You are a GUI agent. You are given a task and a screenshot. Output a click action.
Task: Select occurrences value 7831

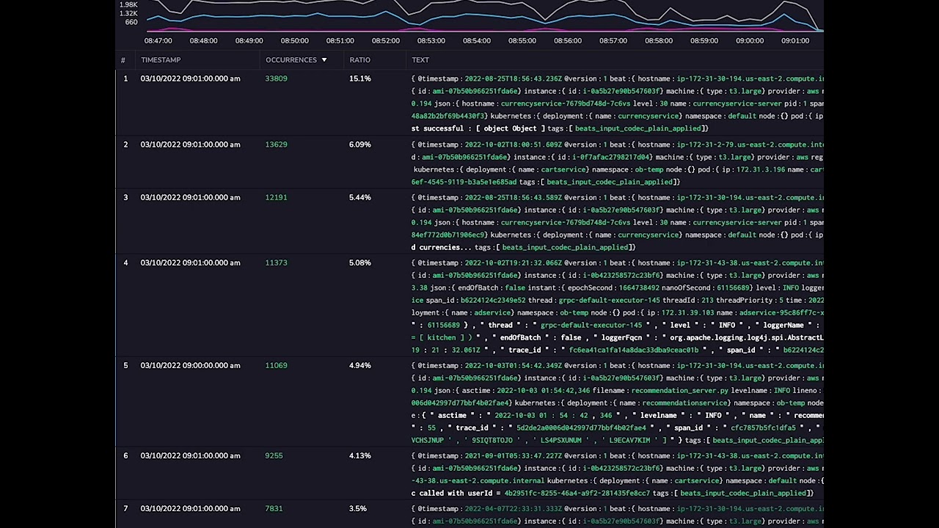(274, 508)
